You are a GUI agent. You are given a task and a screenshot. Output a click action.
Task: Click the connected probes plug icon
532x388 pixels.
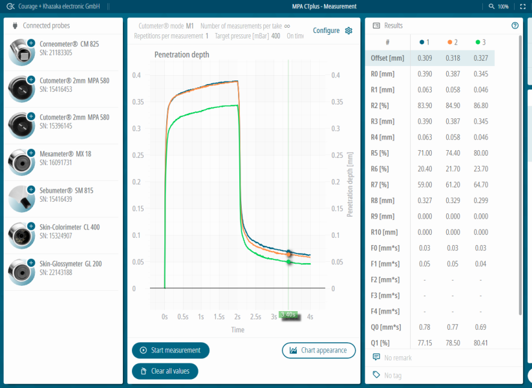(x=15, y=25)
